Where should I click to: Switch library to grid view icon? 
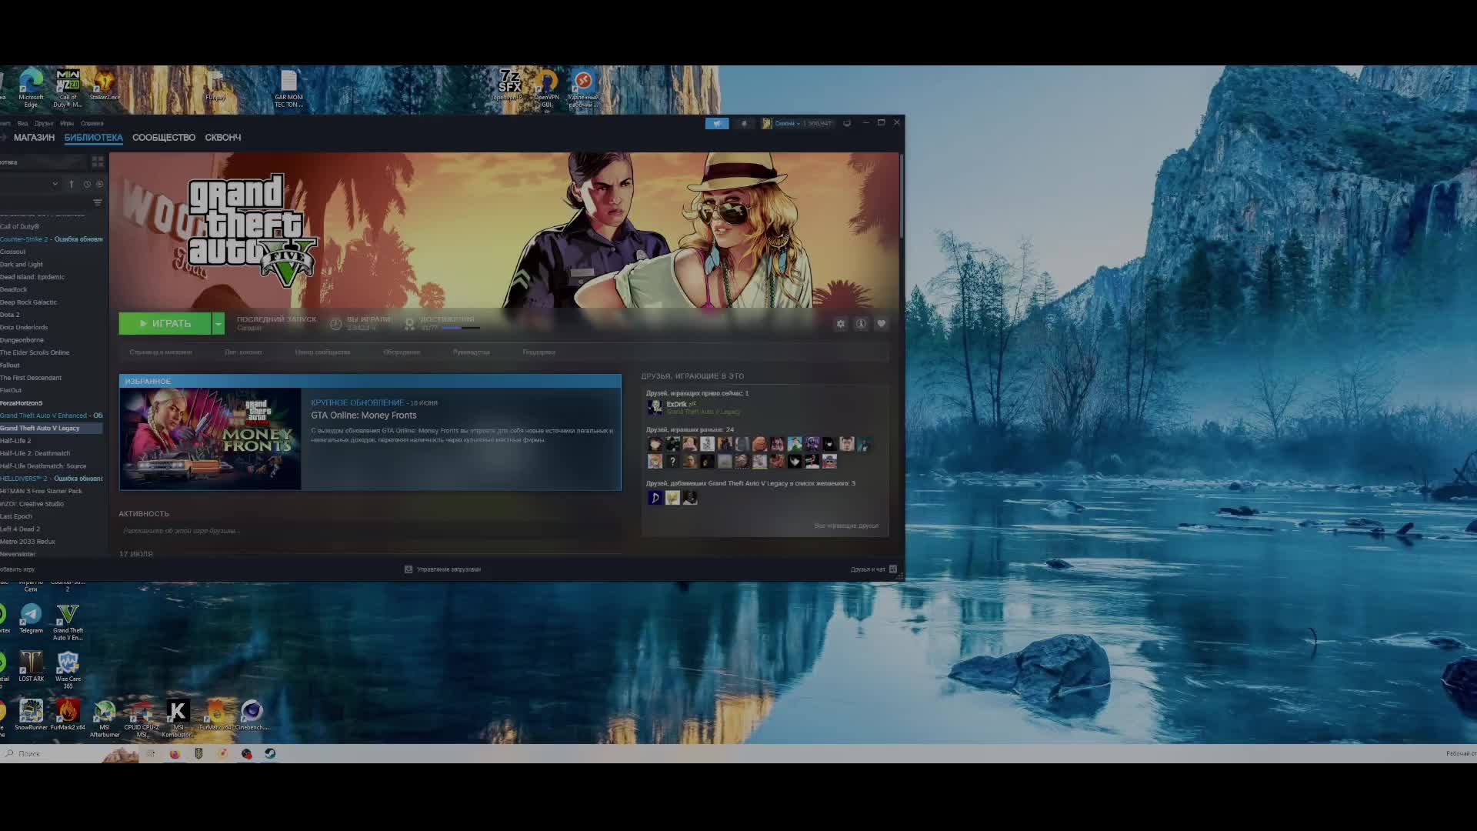coord(98,162)
